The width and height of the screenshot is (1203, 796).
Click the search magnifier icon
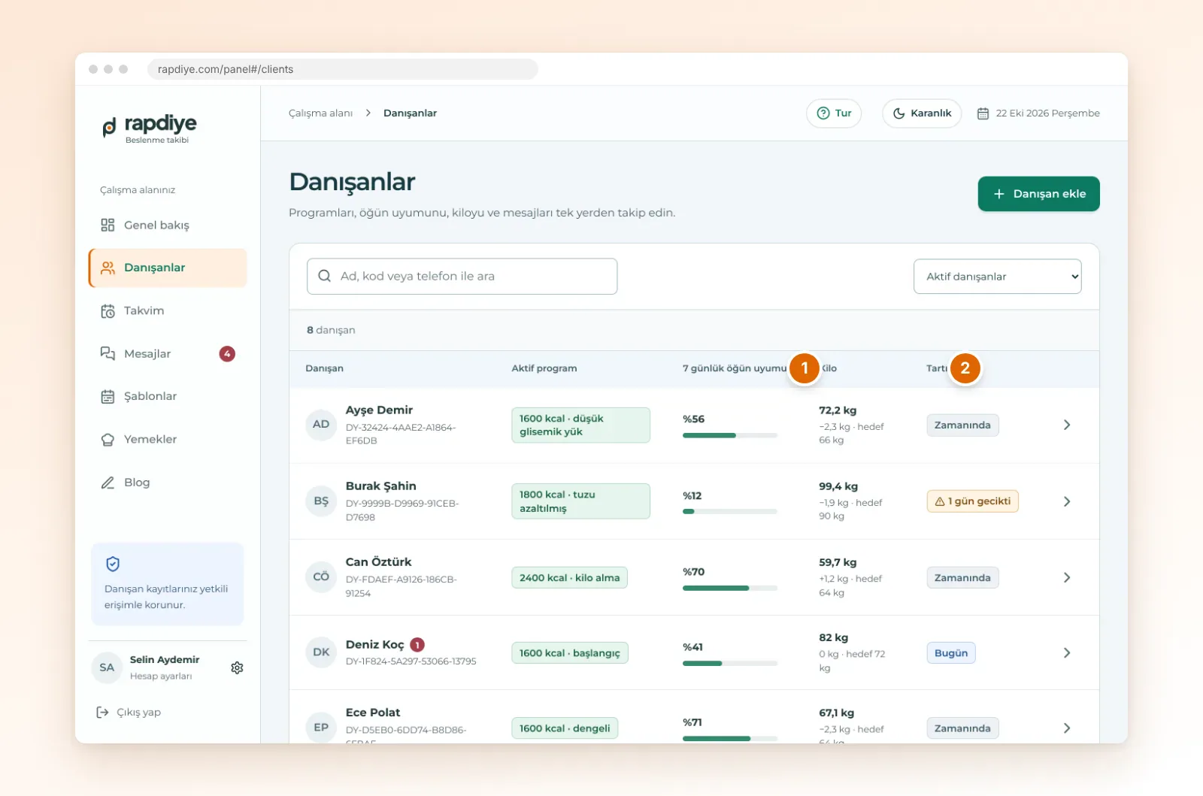pos(324,277)
